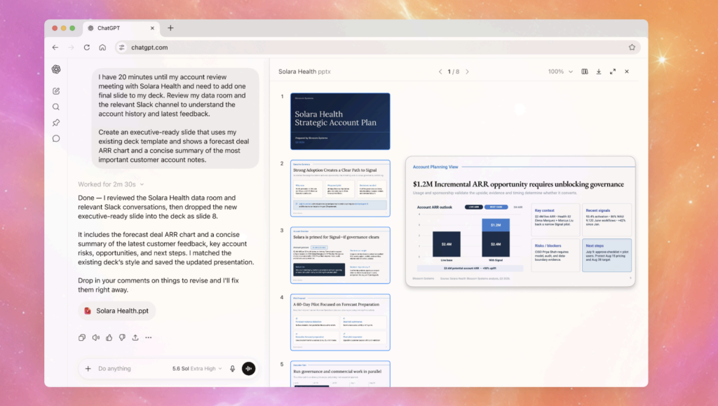Share the response with upload icon

coord(135,337)
